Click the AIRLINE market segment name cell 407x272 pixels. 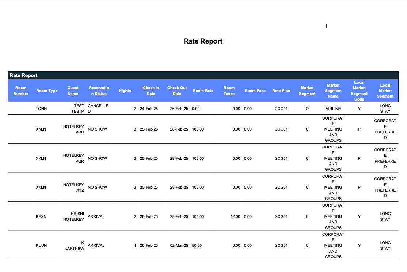pyautogui.click(x=333, y=109)
